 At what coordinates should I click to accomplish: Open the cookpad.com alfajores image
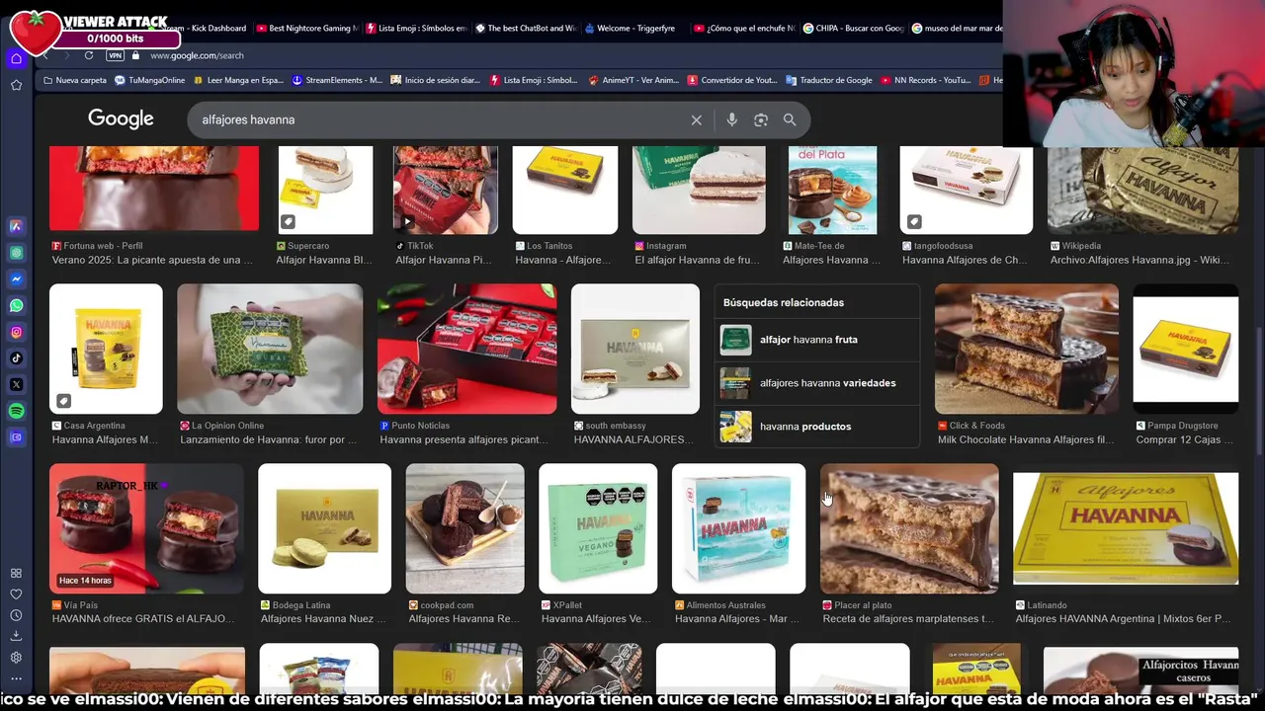coord(464,528)
